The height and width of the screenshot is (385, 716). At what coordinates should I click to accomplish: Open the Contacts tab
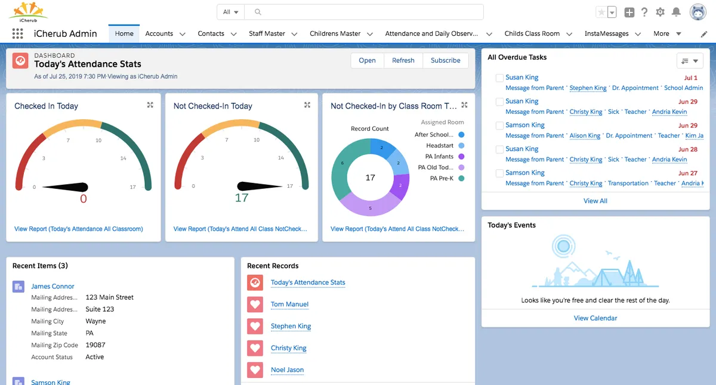click(x=211, y=34)
